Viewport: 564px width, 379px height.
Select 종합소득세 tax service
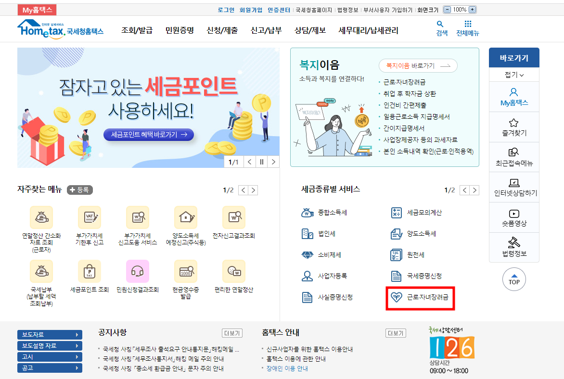click(x=324, y=213)
